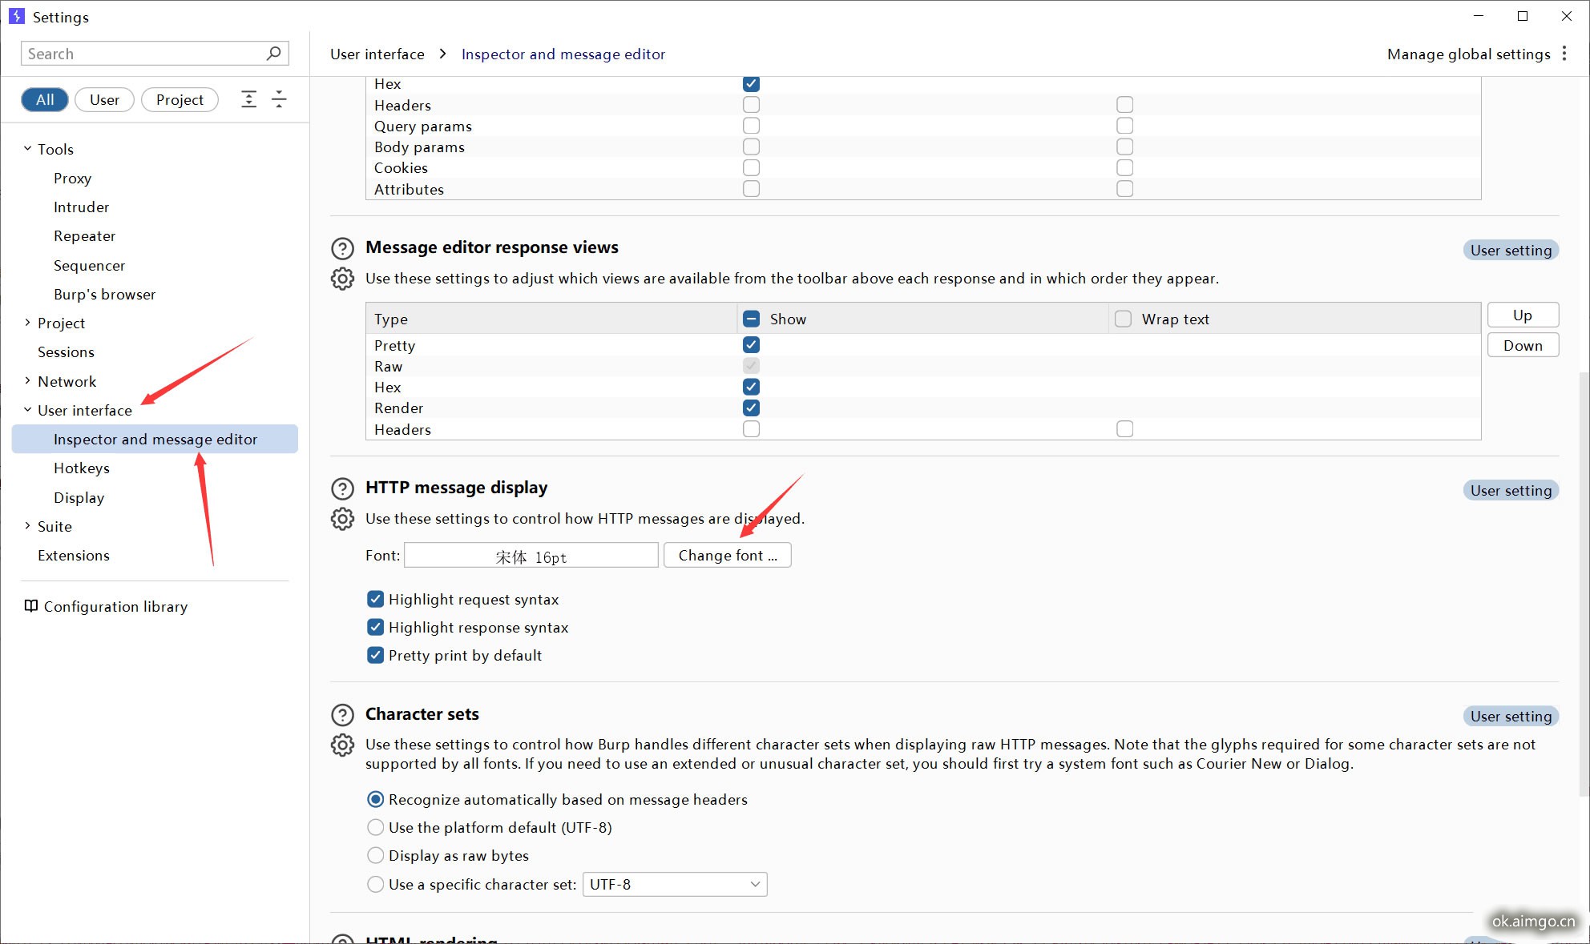Uncheck Highlight request syntax

pyautogui.click(x=375, y=599)
